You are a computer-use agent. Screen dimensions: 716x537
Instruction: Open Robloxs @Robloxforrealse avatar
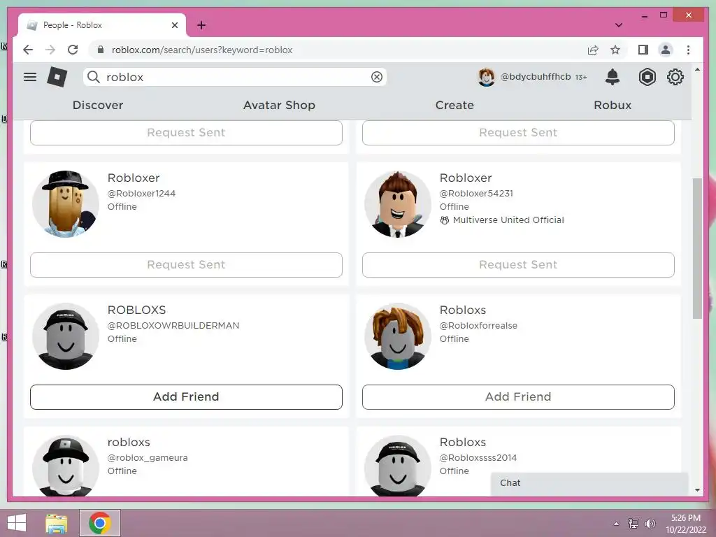tap(398, 336)
